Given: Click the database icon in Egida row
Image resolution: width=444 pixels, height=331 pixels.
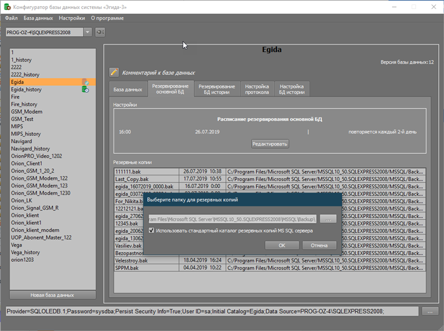Looking at the screenshot, I should tap(85, 82).
